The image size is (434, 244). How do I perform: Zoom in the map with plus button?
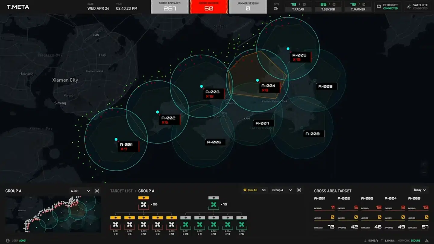(x=424, y=164)
